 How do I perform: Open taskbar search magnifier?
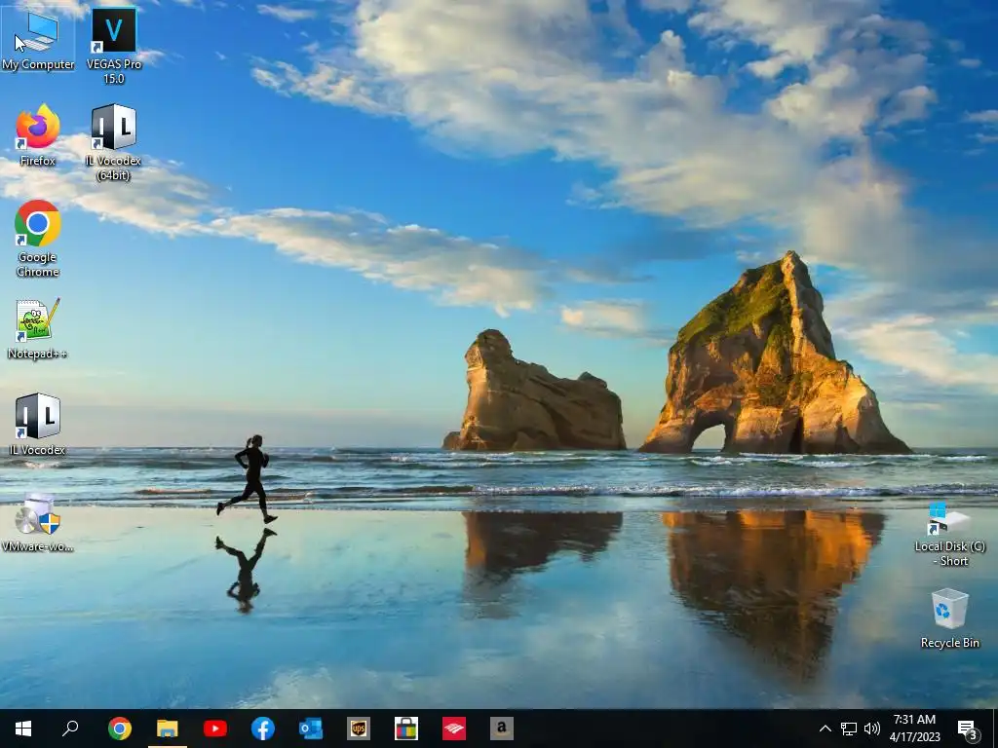[x=70, y=729]
